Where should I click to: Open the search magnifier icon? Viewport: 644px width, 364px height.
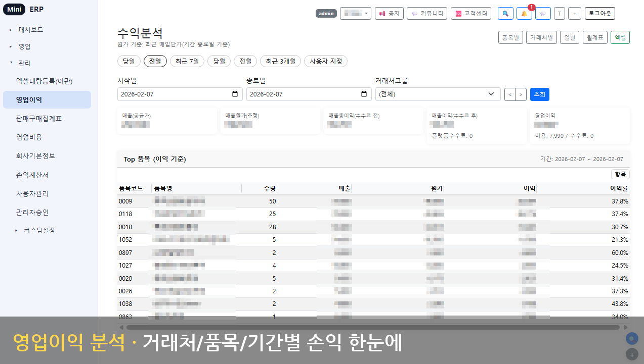[505, 14]
